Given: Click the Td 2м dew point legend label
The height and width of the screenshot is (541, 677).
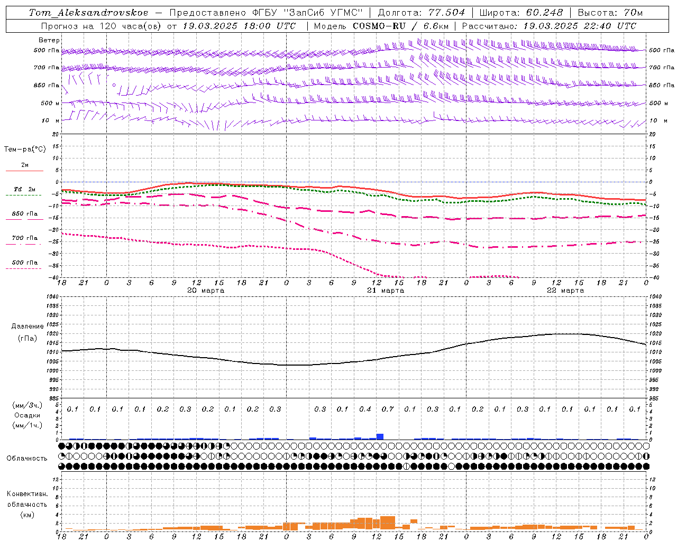Looking at the screenshot, I should coord(25,189).
